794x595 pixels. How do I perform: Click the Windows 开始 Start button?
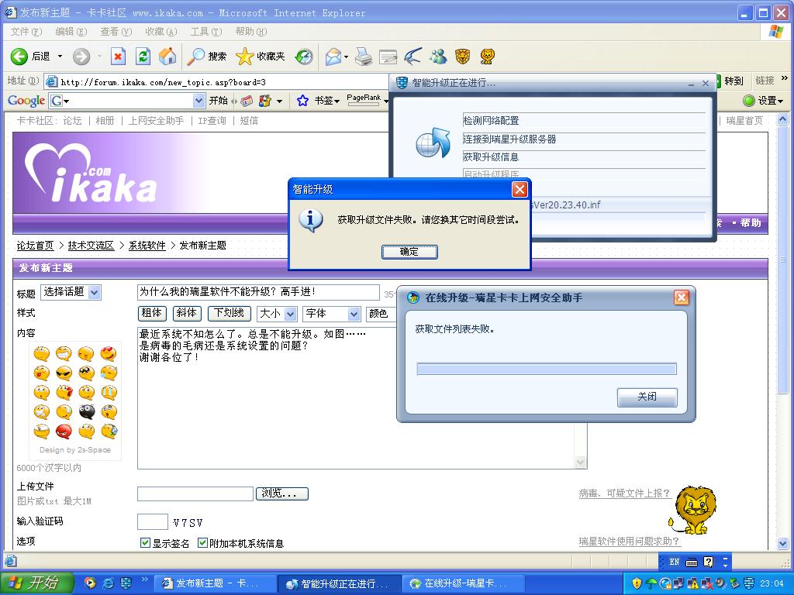pyautogui.click(x=36, y=583)
